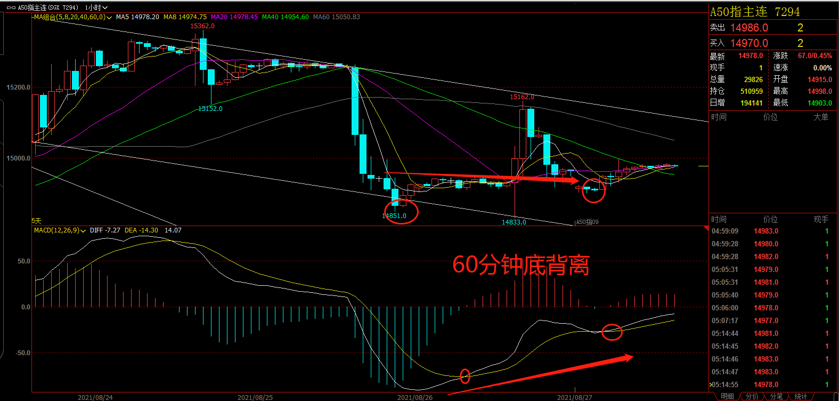
Task: Click the 卖出 price 14986.0
Action: point(749,28)
